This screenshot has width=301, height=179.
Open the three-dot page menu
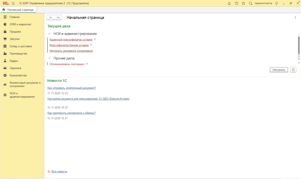[295, 17]
